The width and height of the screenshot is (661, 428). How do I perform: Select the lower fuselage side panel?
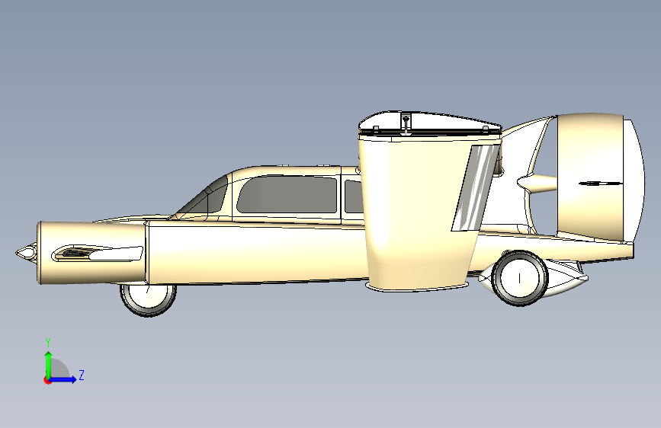pos(257,254)
